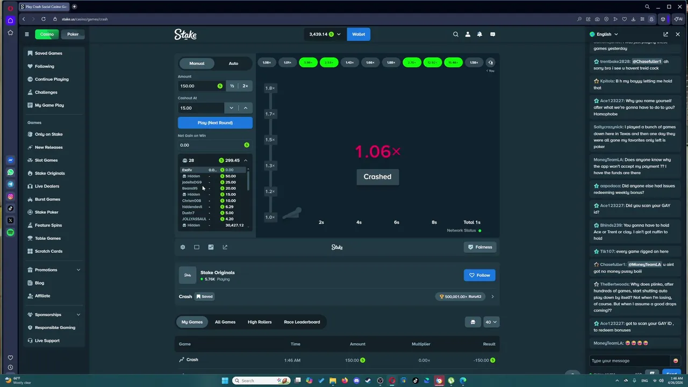
Task: Open the Race Leaderboard tab
Action: tap(302, 322)
